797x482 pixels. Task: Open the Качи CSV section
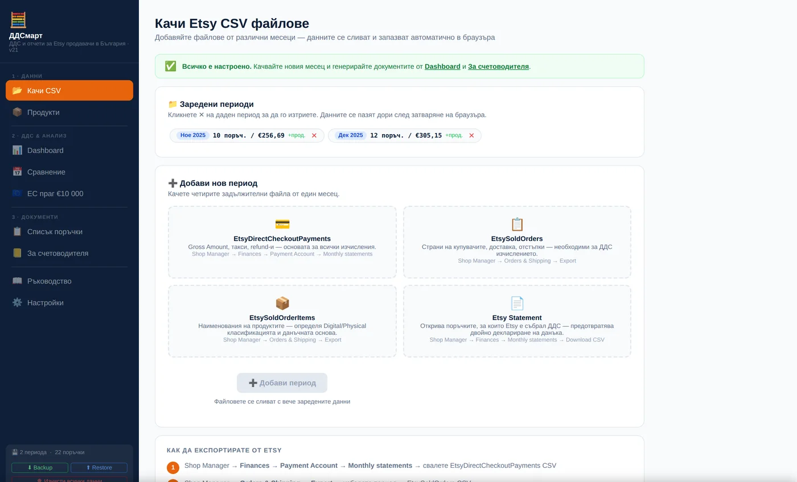click(x=69, y=90)
